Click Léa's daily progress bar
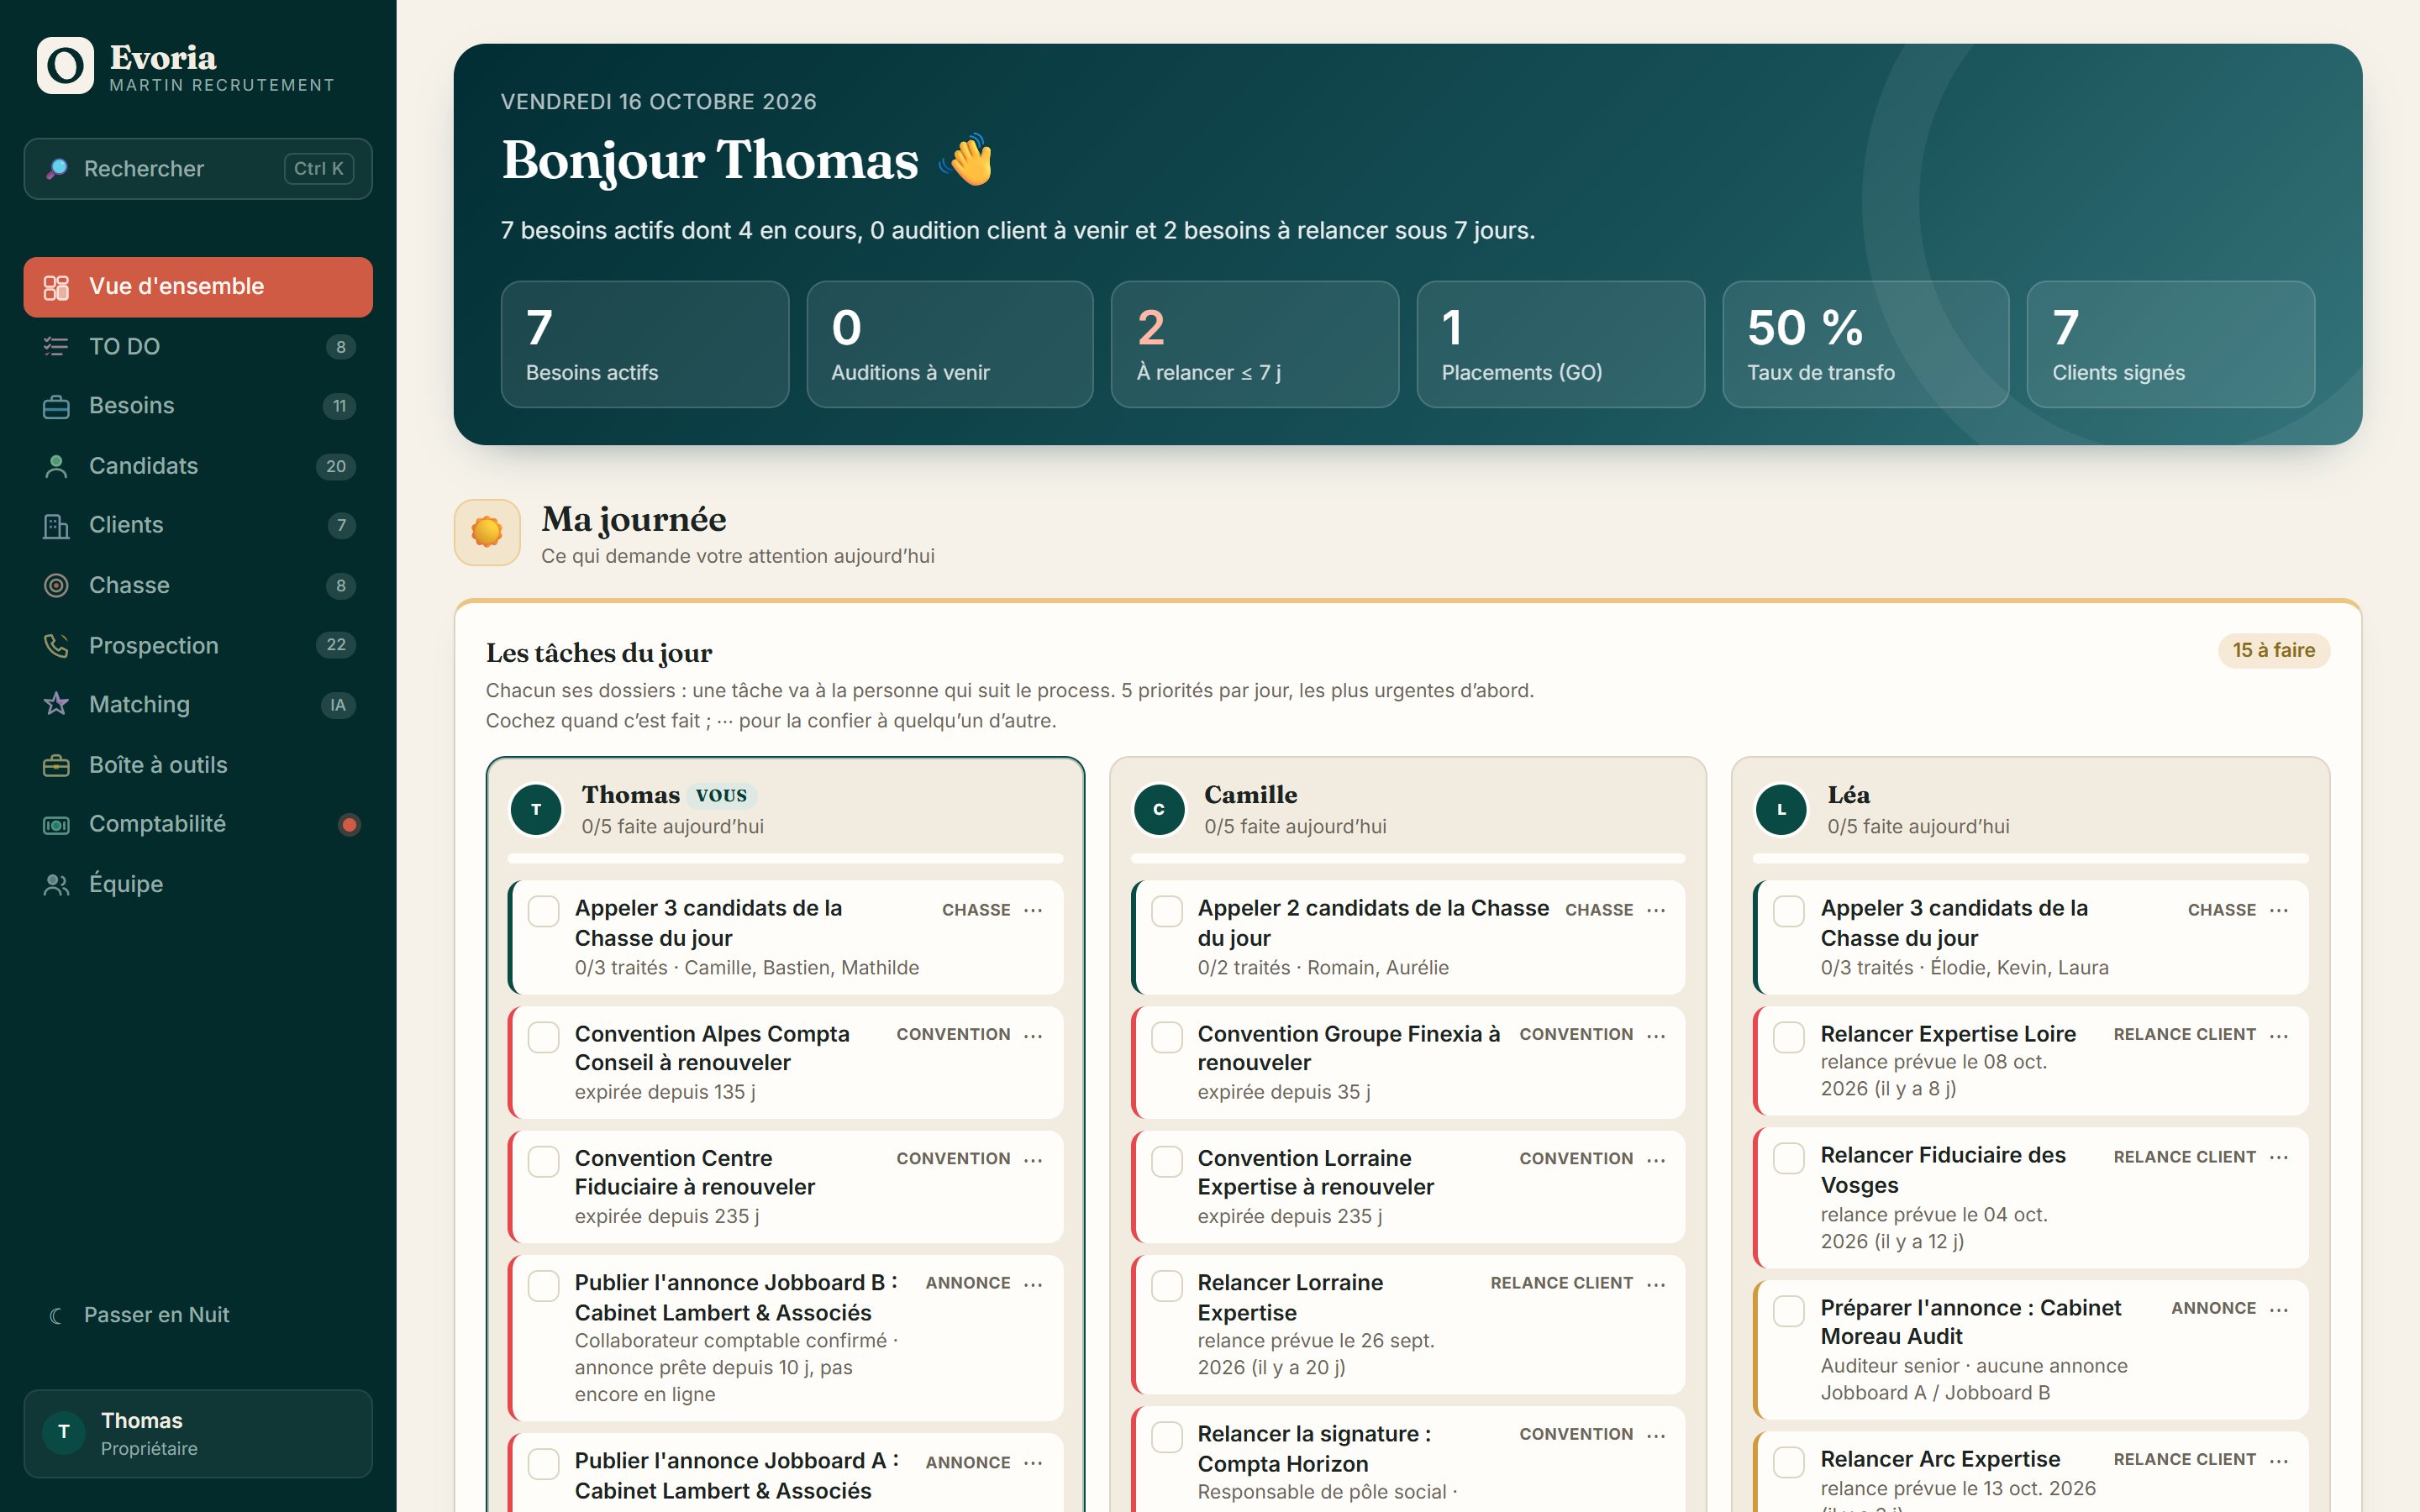This screenshot has width=2420, height=1512. [2030, 858]
